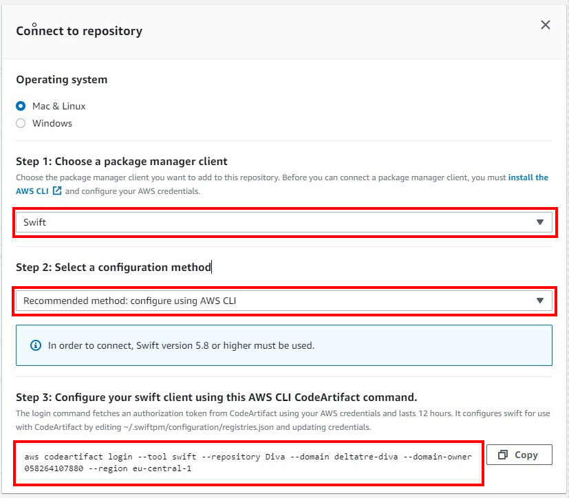Click the 'Step 1: Choose a package manager client' heading
The height and width of the screenshot is (498, 569).
coord(122,162)
